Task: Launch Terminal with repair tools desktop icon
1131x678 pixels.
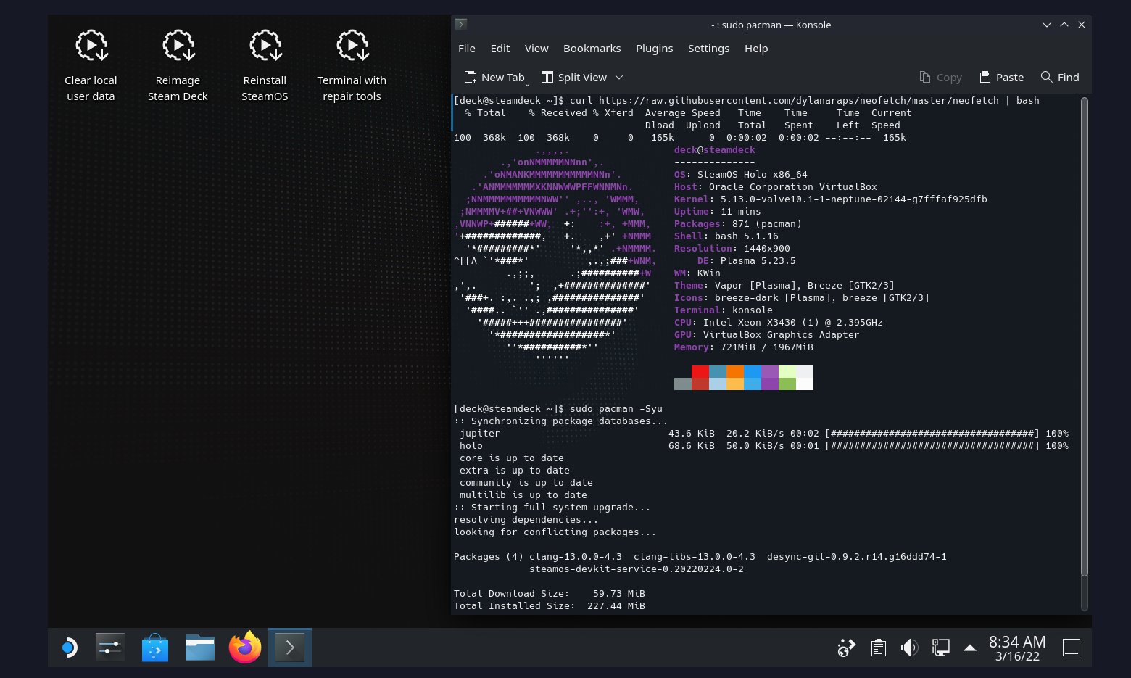Action: (352, 66)
